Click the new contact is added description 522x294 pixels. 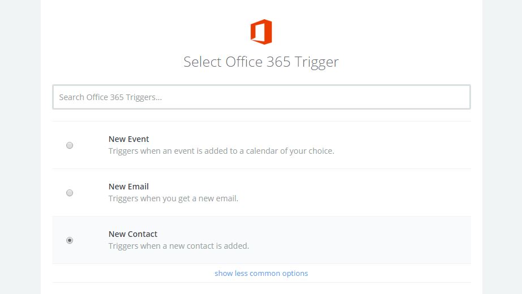(x=179, y=247)
